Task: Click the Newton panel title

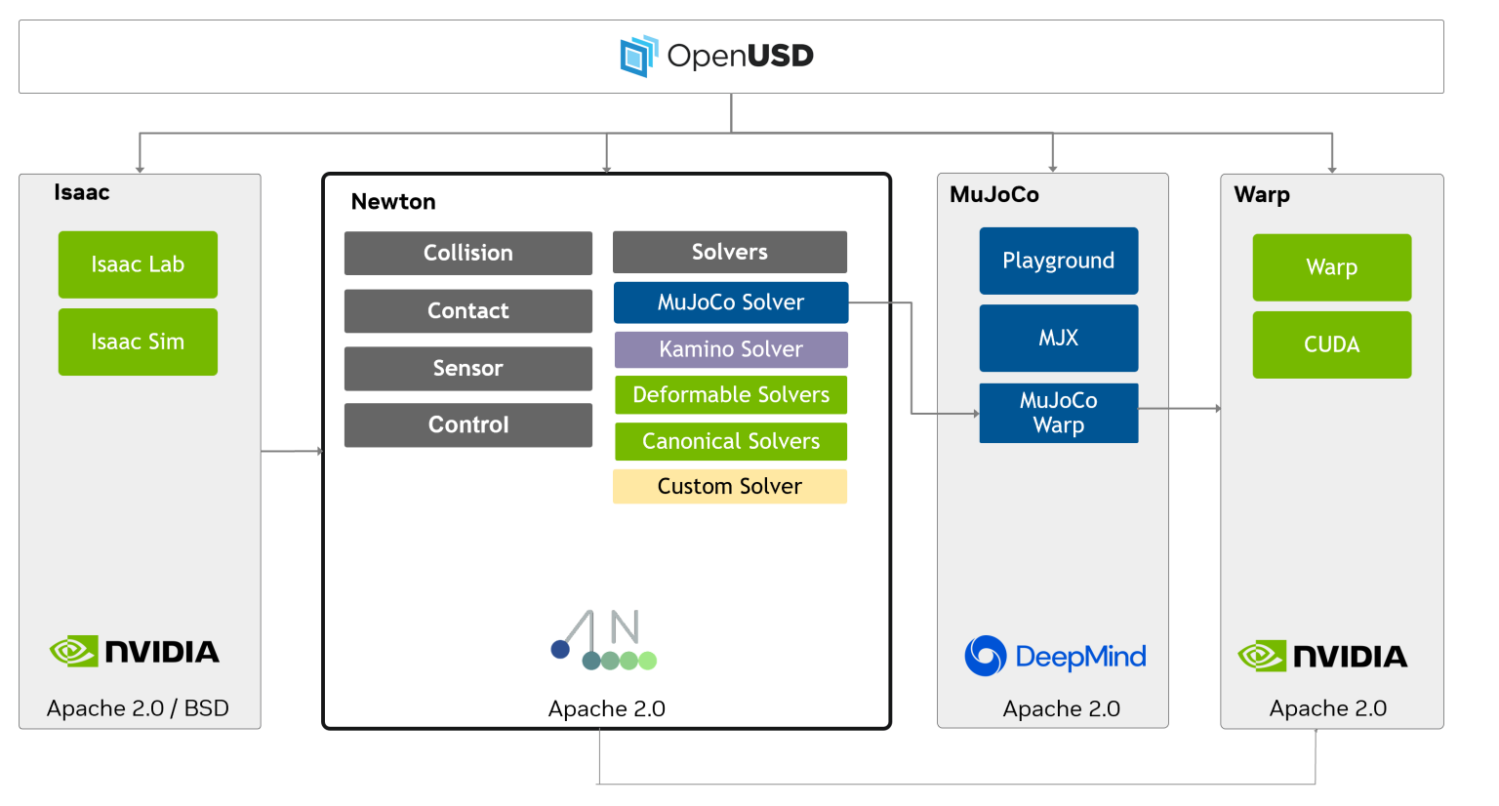Action: coord(393,202)
